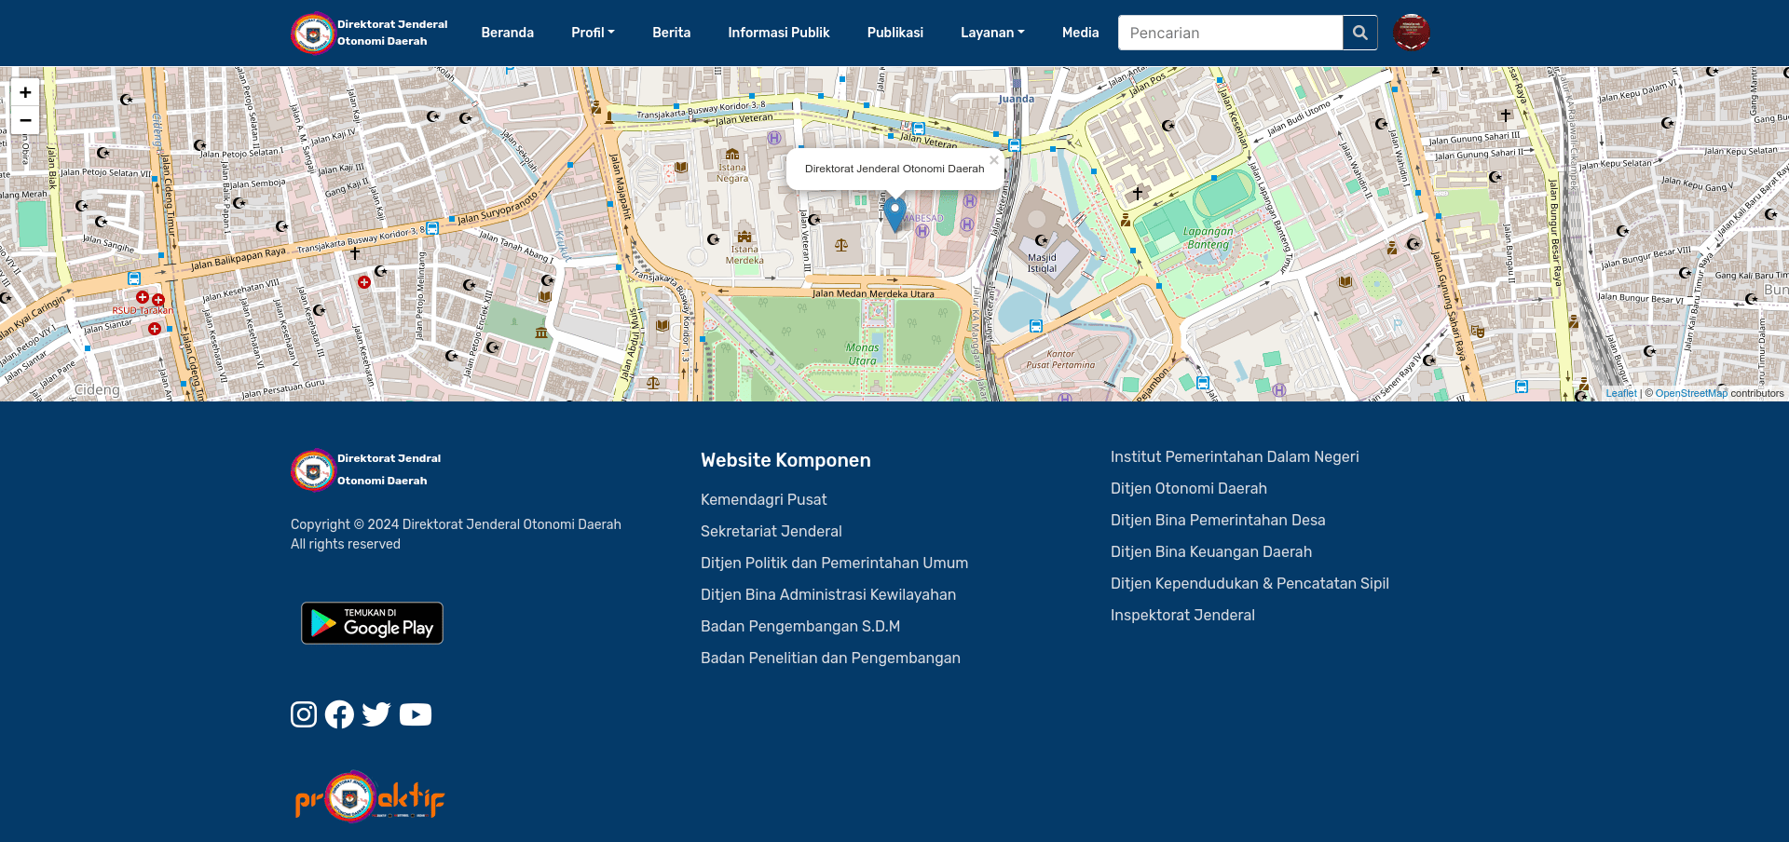1789x842 pixels.
Task: Click the header Otonomi Daerah logo
Action: [370, 33]
